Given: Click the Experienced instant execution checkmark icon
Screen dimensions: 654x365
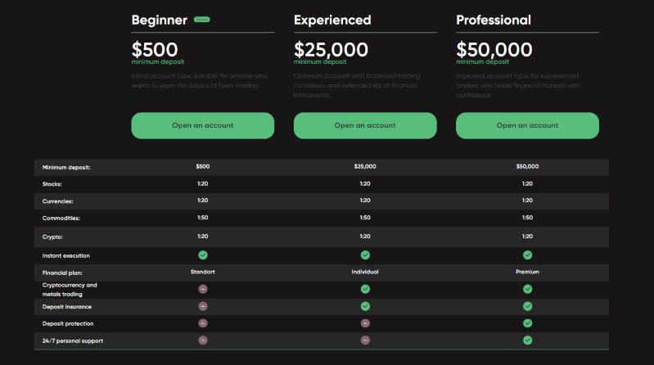Looking at the screenshot, I should [365, 255].
